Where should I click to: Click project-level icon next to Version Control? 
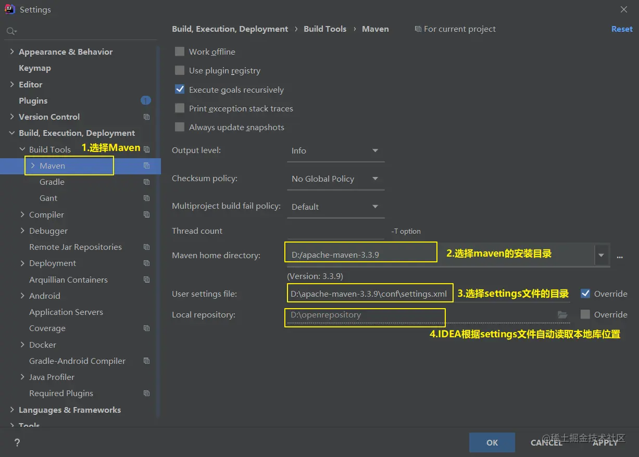(x=146, y=117)
